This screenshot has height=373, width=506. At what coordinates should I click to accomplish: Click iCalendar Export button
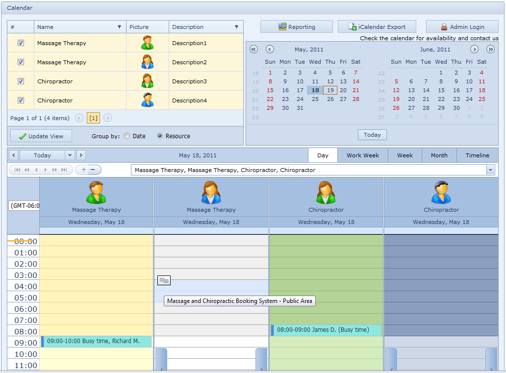click(x=377, y=27)
